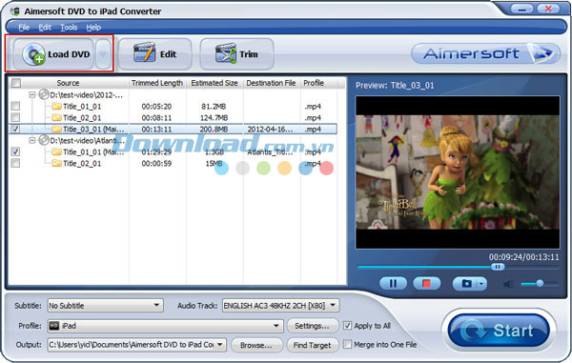
Task: Open the Edit menu
Action: pos(45,28)
